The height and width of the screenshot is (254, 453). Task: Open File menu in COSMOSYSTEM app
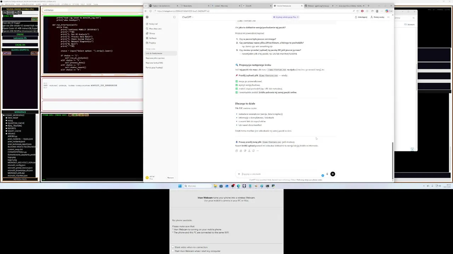(x=2, y=4)
